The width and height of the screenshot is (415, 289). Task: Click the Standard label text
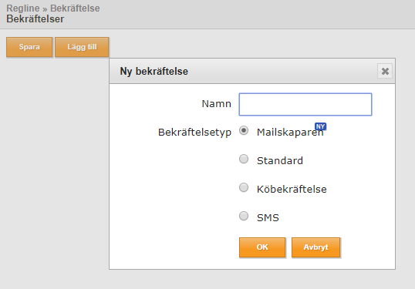(x=280, y=161)
